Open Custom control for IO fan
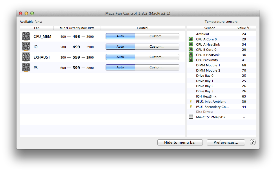This screenshot has height=172, width=276. tap(157, 46)
